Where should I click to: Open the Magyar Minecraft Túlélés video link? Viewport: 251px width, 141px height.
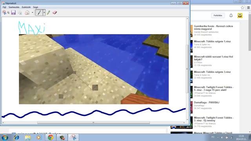213,133
